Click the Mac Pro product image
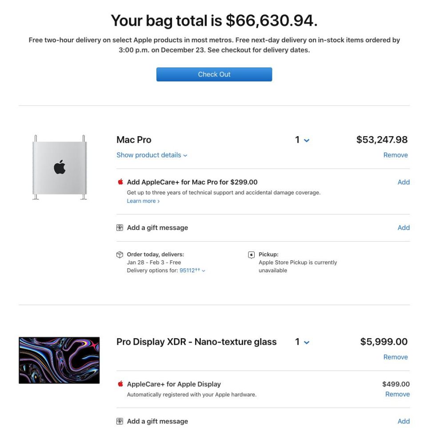 pos(60,167)
